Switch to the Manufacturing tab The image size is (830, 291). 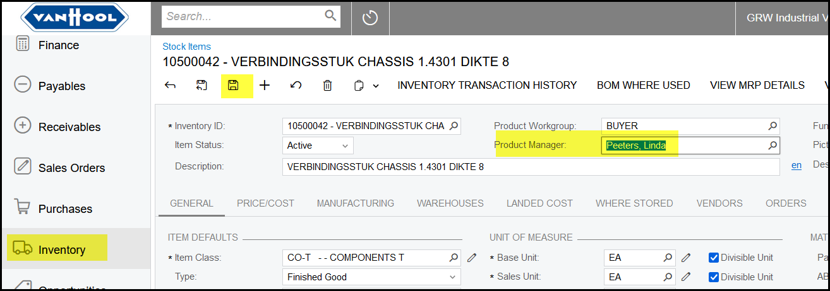355,203
